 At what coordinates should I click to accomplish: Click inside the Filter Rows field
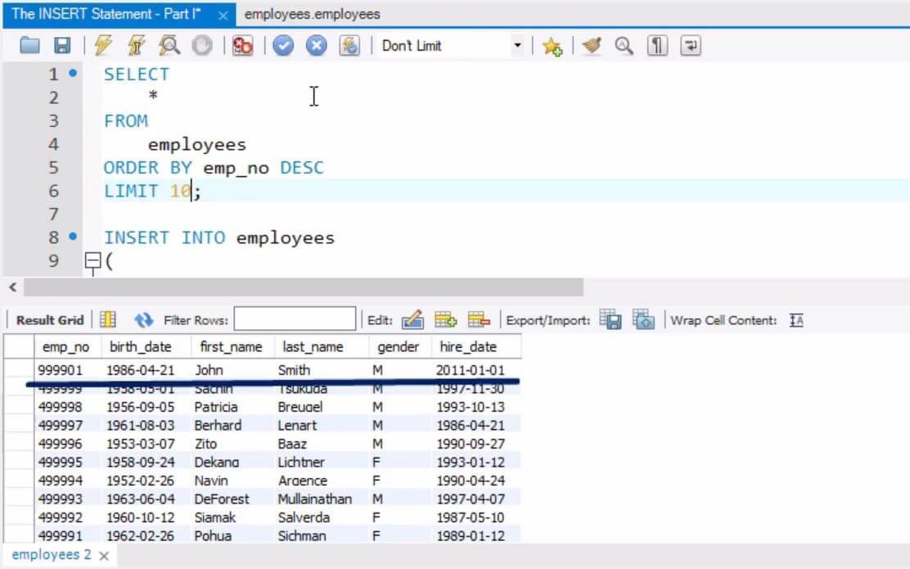[x=295, y=318]
